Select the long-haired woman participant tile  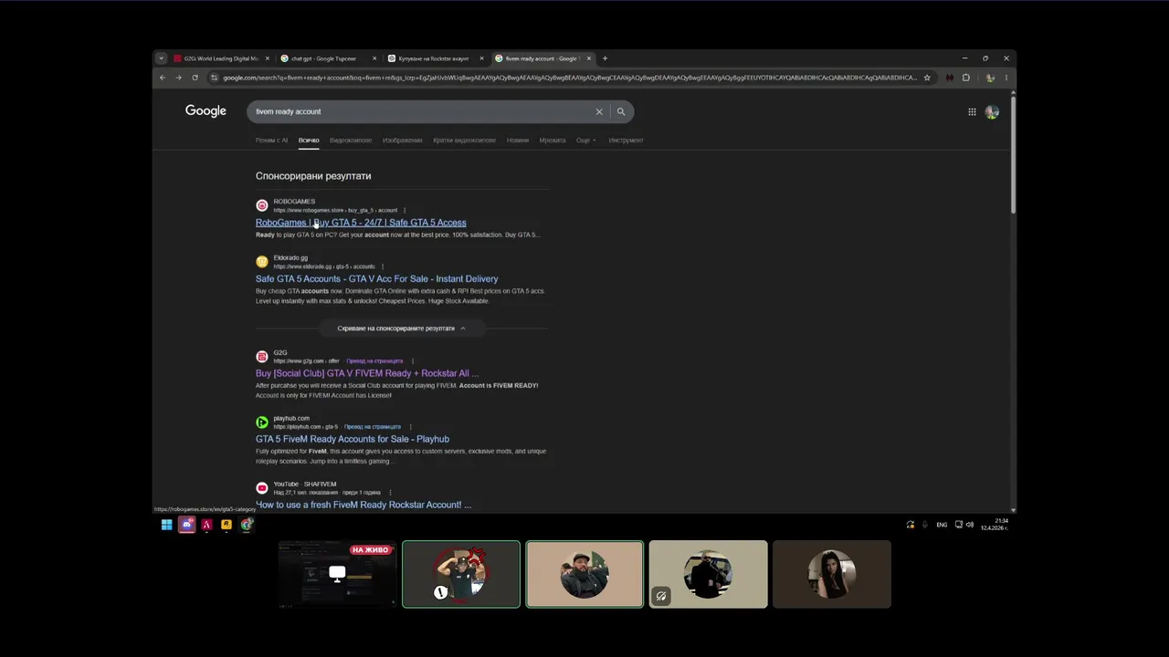click(831, 574)
